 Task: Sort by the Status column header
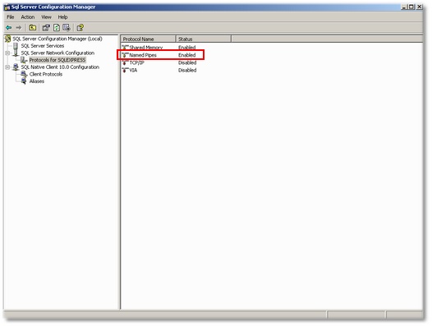[x=204, y=39]
